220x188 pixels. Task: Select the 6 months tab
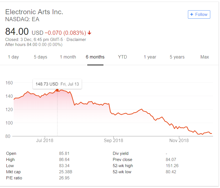pyautogui.click(x=95, y=57)
